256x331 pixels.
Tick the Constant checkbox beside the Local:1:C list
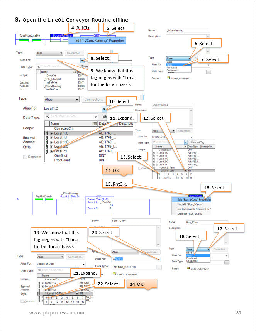point(25,157)
